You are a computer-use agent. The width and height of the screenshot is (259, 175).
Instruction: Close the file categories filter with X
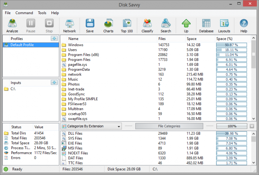[252, 126]
